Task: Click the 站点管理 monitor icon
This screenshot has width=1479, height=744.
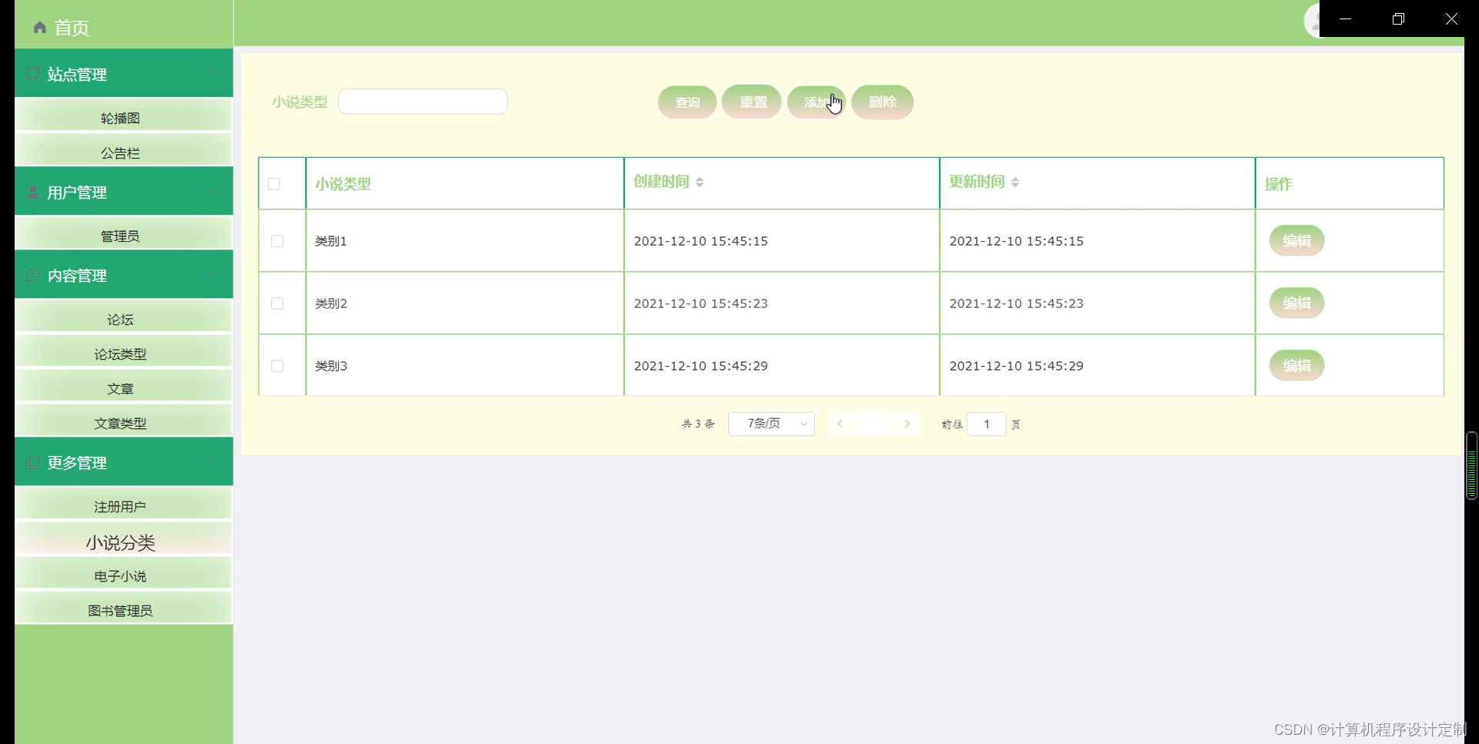Action: 32,74
